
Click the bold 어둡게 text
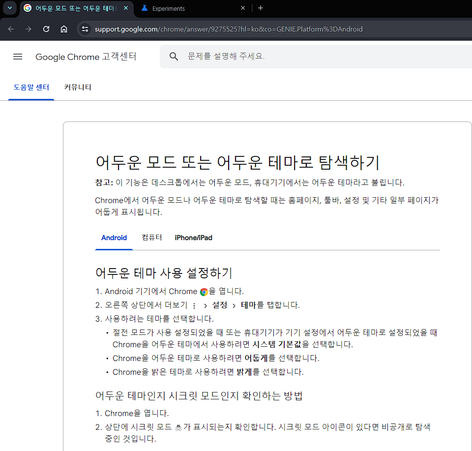256,358
